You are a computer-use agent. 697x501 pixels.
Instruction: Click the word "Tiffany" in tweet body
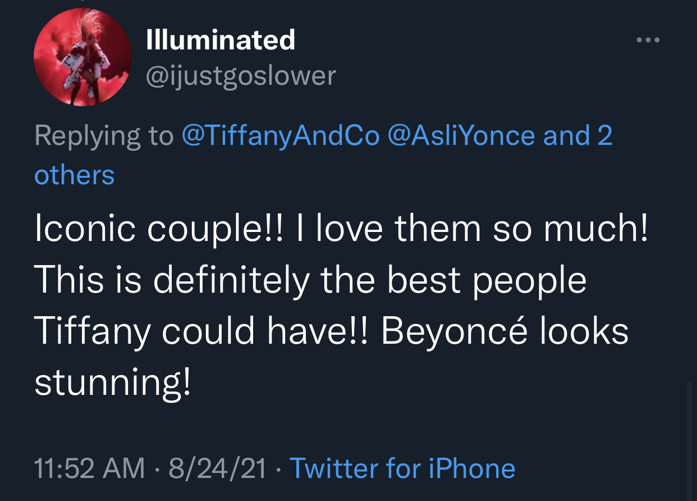pyautogui.click(x=93, y=331)
